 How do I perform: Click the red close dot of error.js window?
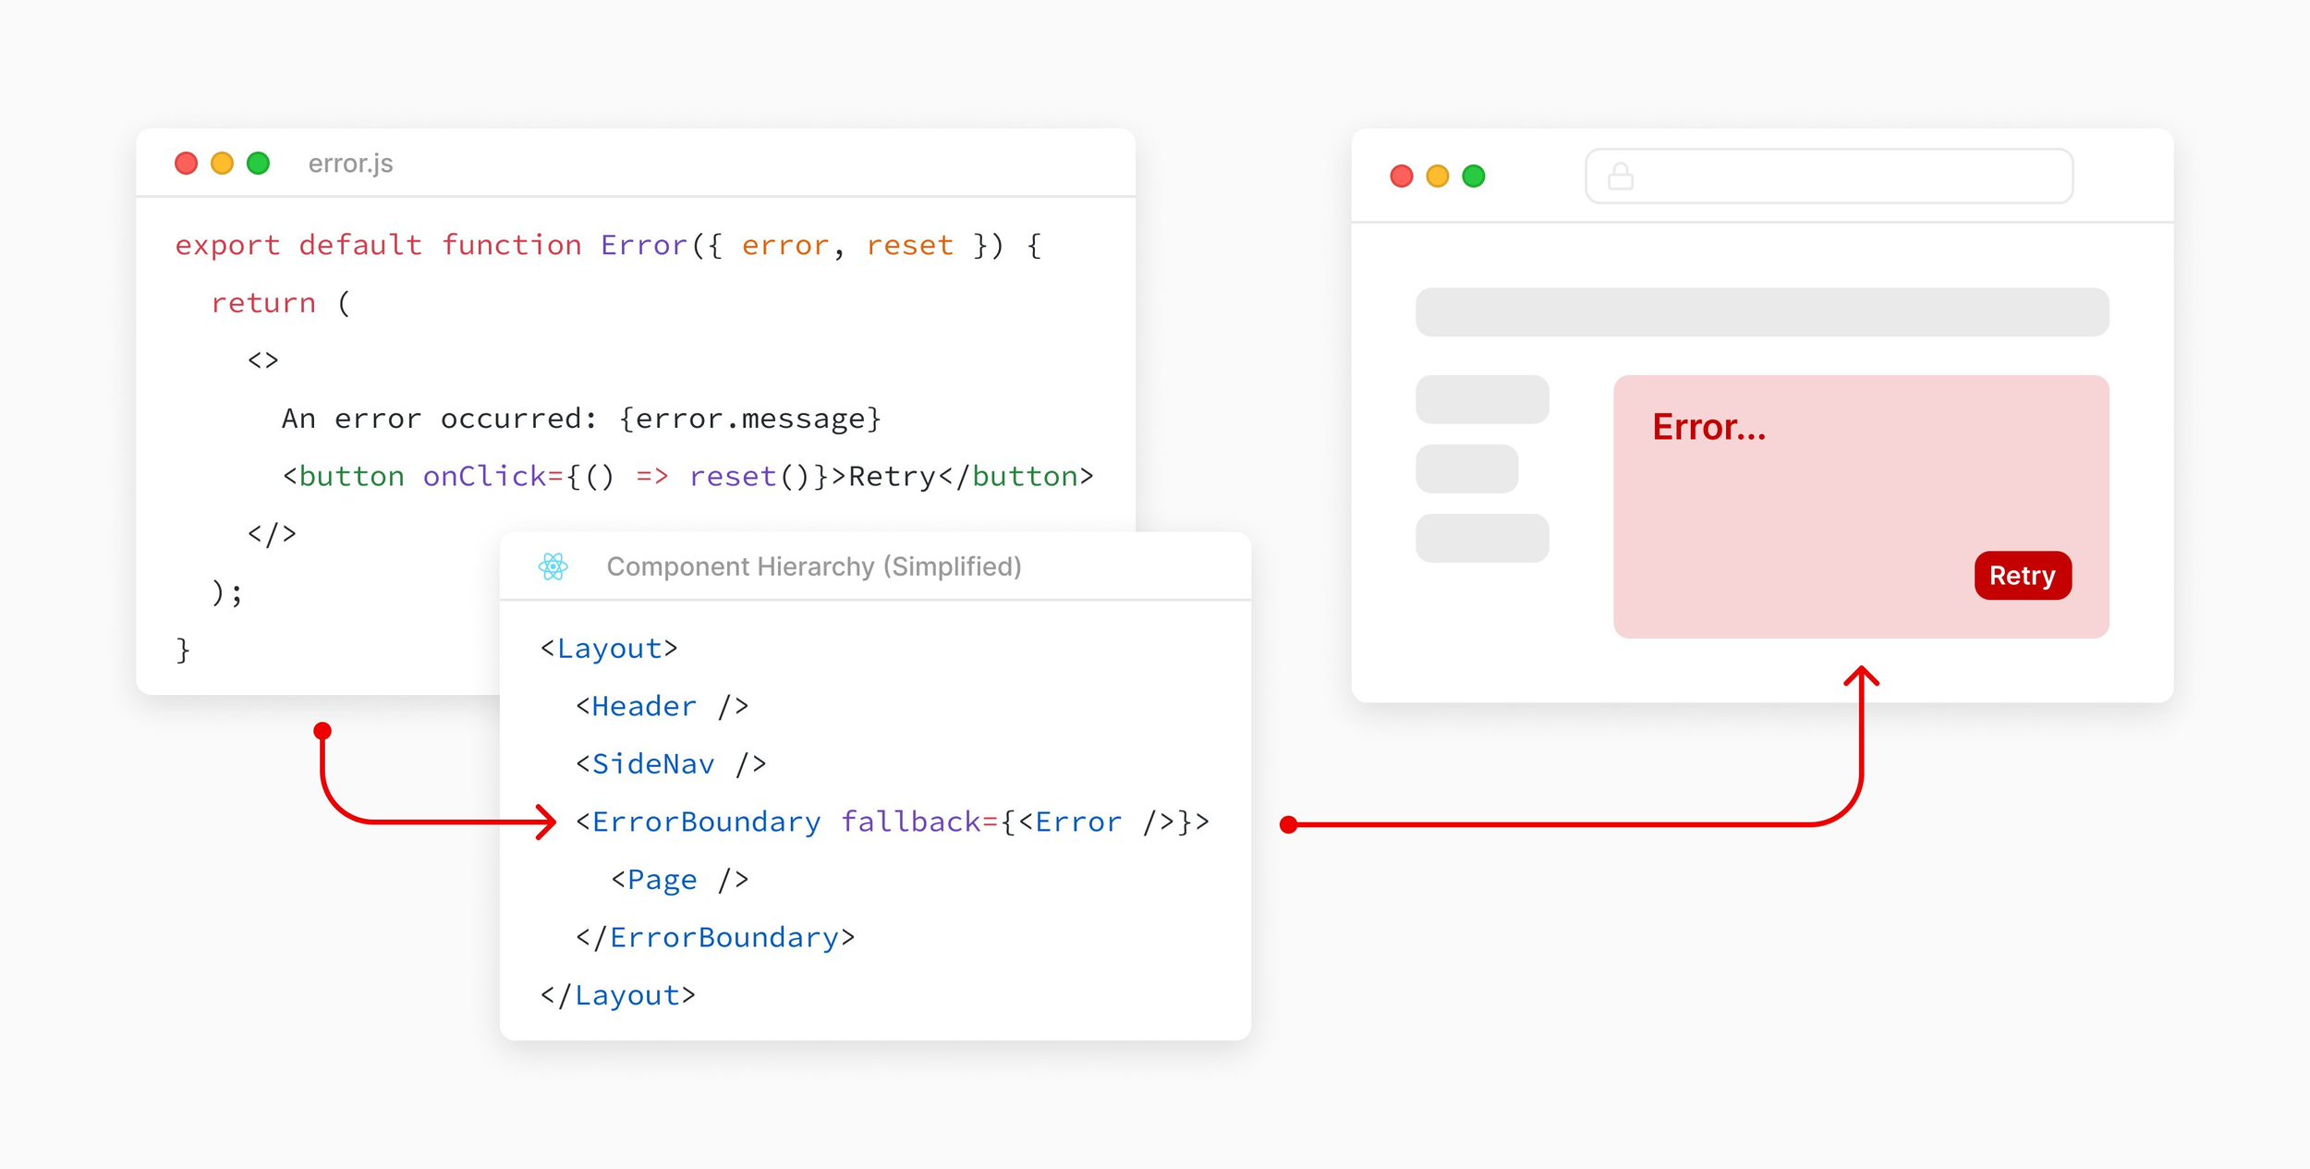tap(186, 164)
